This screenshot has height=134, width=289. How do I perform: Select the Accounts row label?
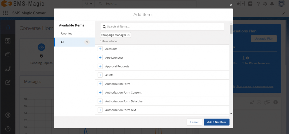(x=111, y=49)
